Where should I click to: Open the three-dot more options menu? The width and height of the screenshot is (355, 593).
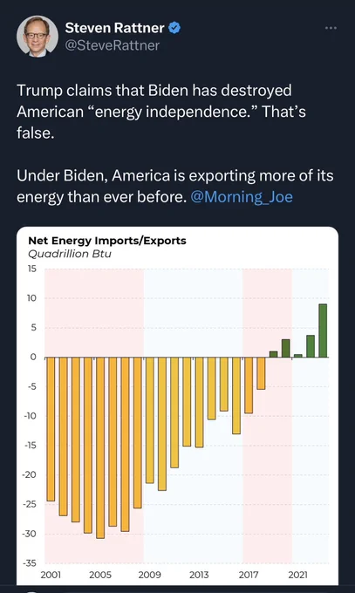click(331, 28)
